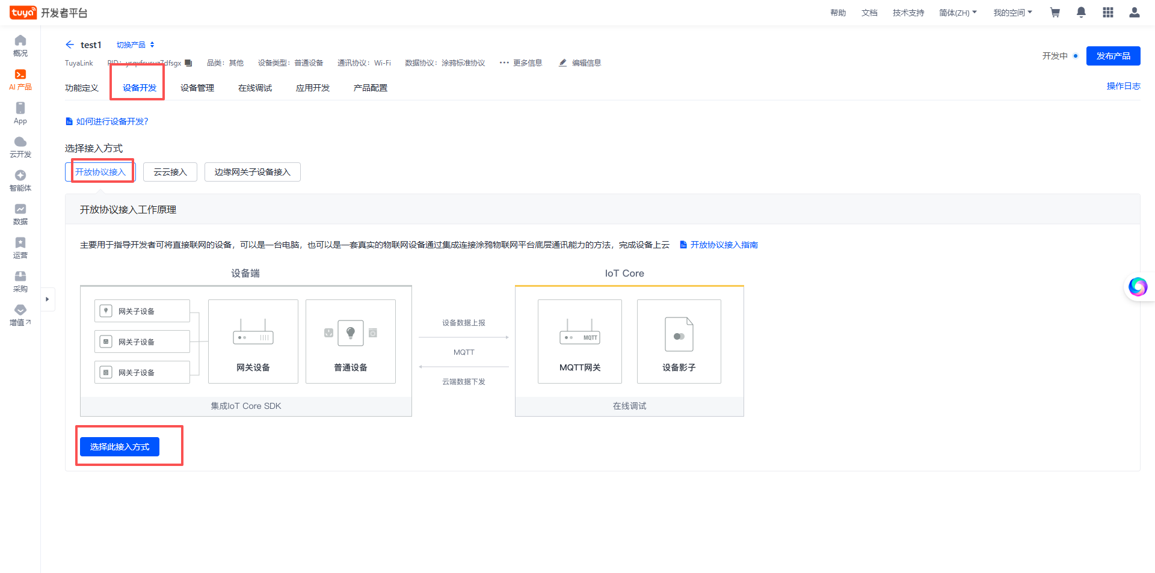
Task: Open the notifications bell icon
Action: pos(1081,13)
